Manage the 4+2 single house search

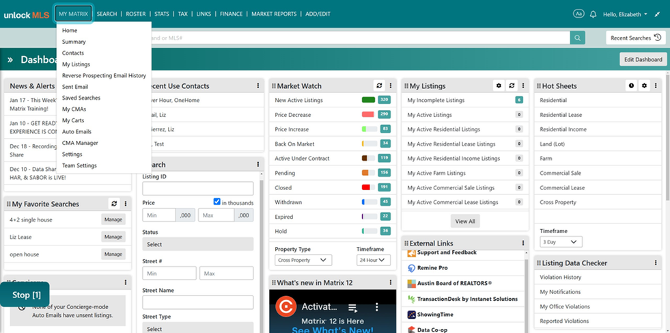coord(113,219)
